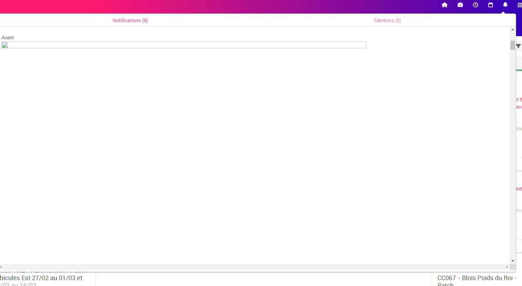Open the calendar icon in the top bar
Screen dimensions: 522x286
coord(491,5)
